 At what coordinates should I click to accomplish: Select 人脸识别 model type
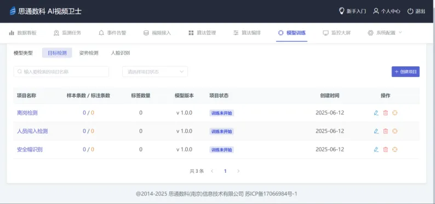pos(121,53)
